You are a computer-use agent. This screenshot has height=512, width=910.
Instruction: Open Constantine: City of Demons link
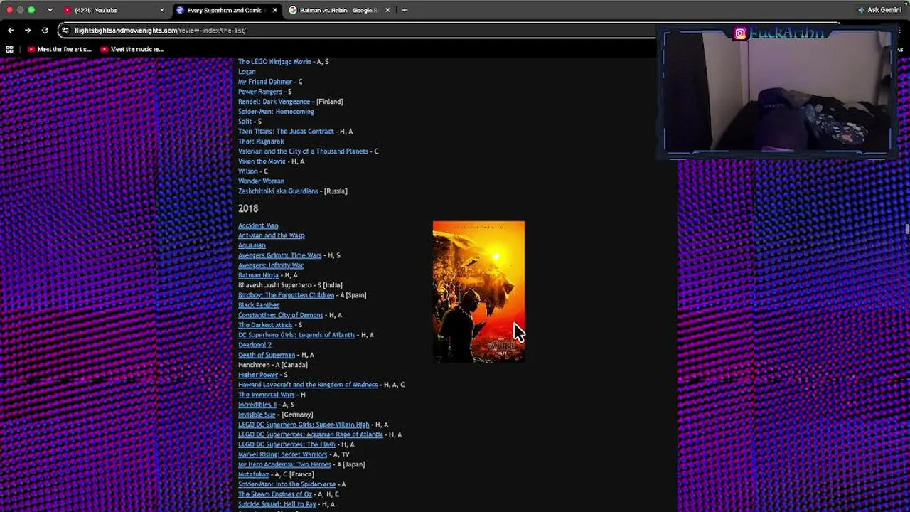point(280,315)
